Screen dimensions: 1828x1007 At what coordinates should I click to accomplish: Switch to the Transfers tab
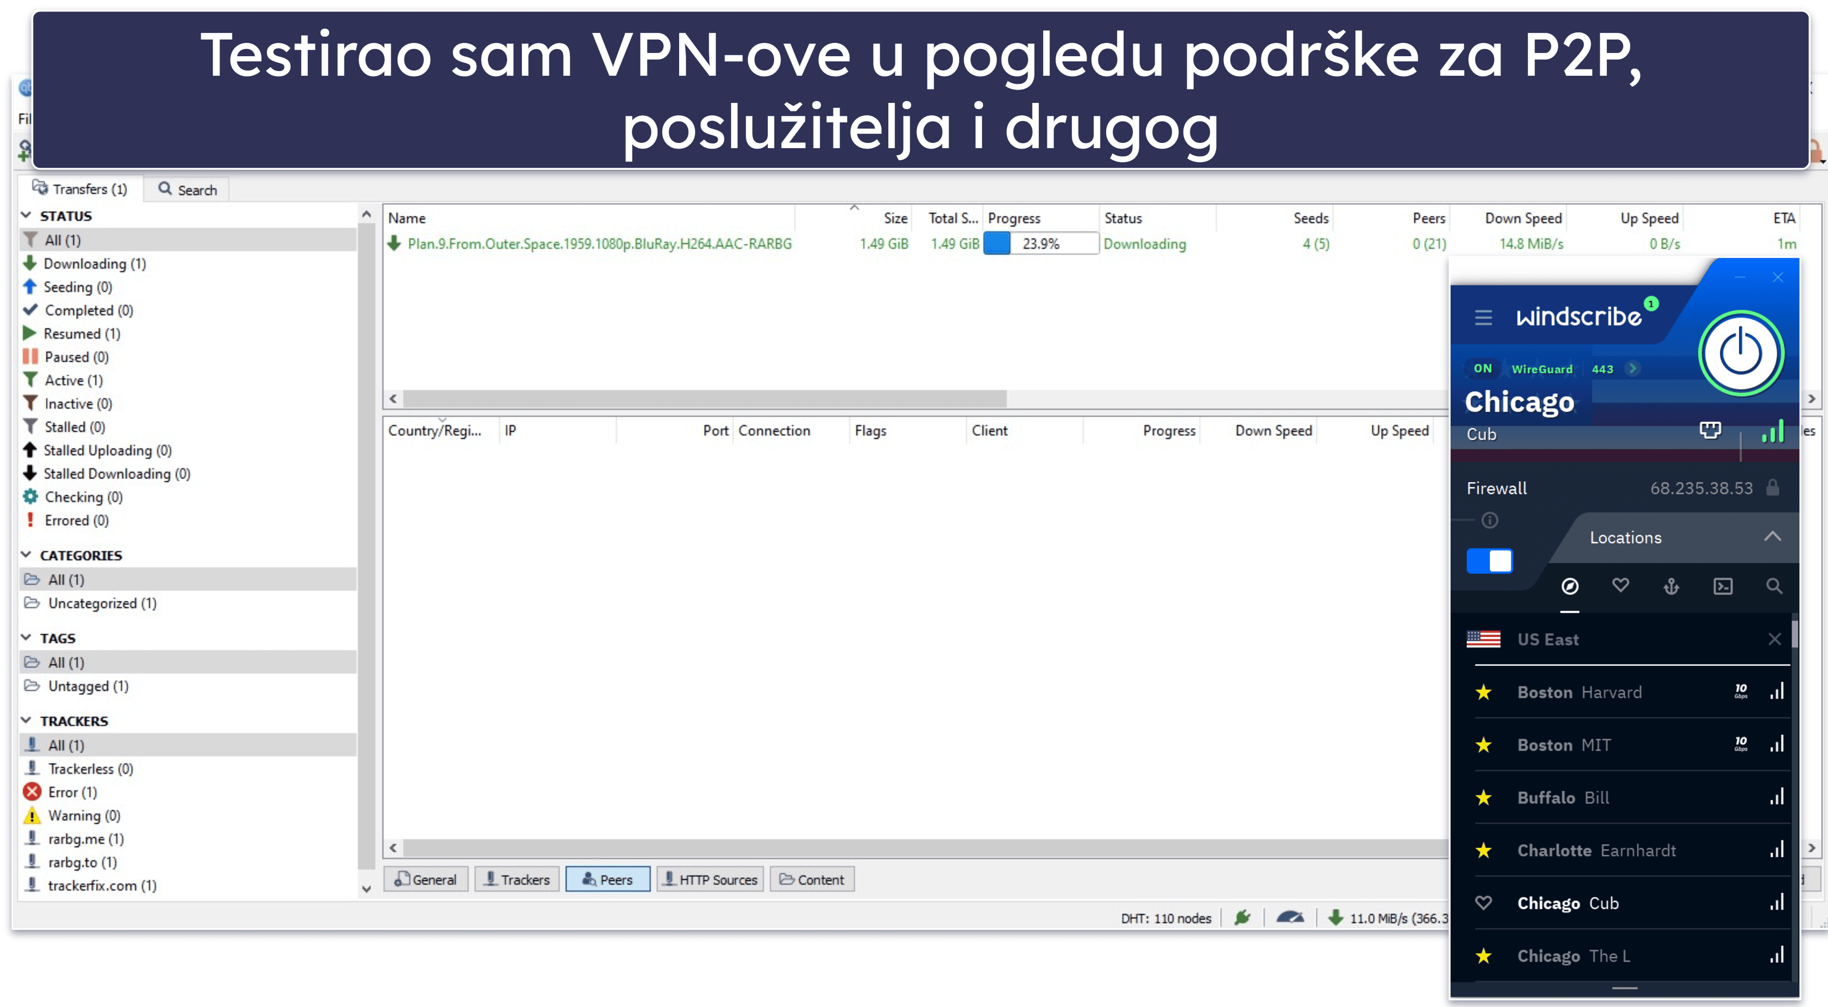[80, 189]
